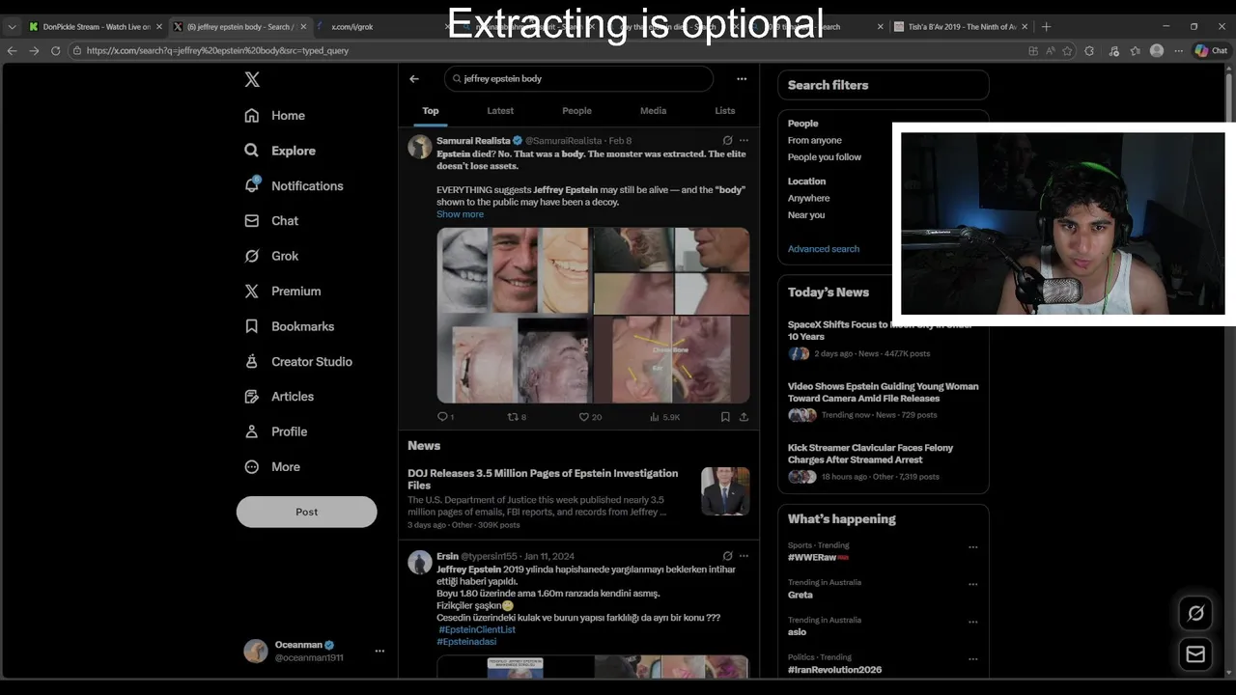
Task: Open #Epsteinadasi hashtag
Action: click(466, 642)
